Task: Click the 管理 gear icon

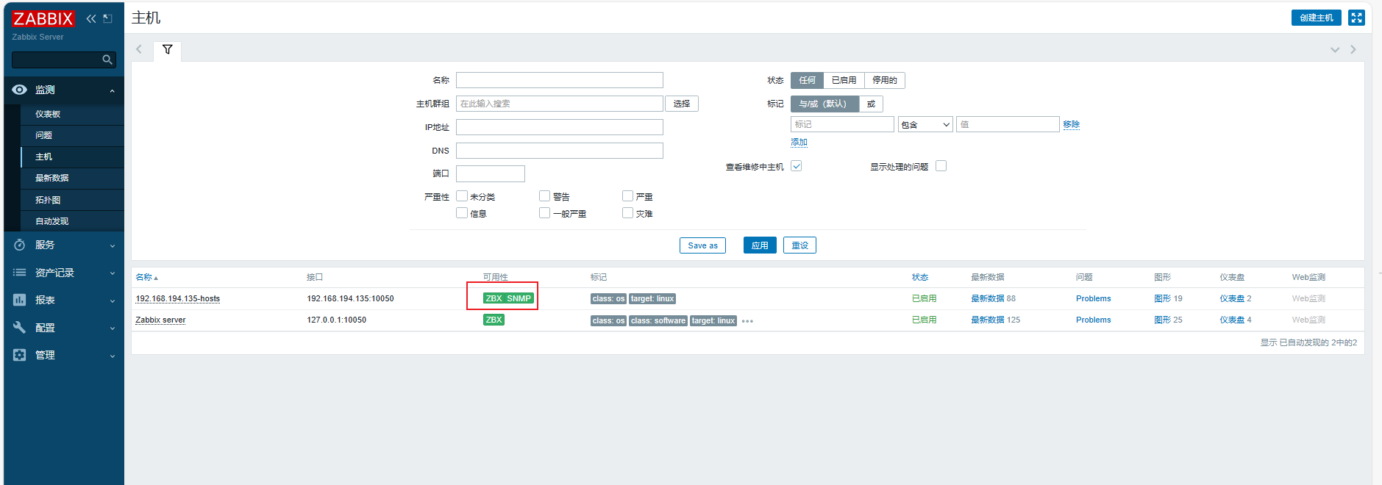Action: pyautogui.click(x=20, y=355)
